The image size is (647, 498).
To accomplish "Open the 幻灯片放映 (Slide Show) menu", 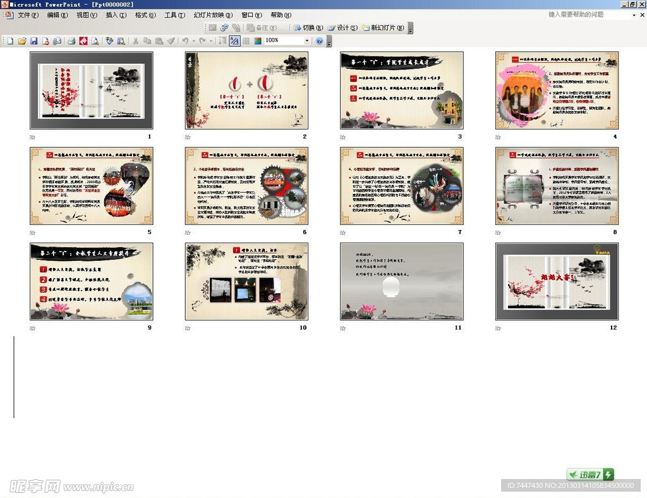I will (213, 15).
